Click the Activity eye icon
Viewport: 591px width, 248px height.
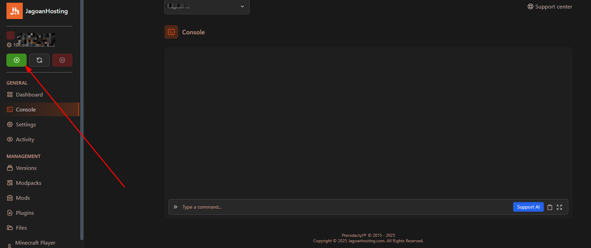(x=10, y=139)
